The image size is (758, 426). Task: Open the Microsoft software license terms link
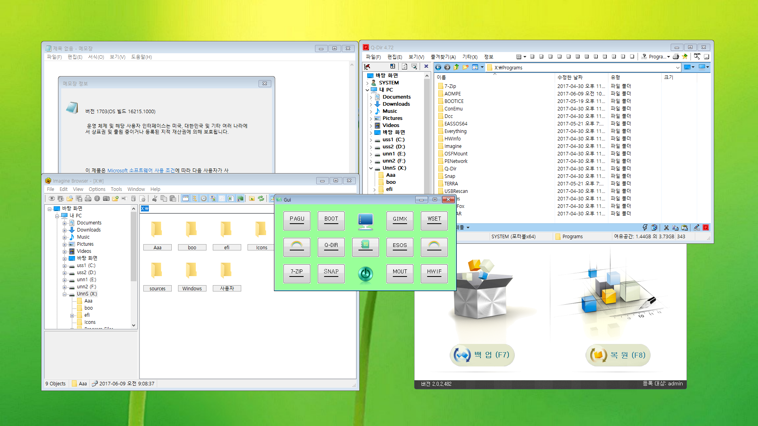141,170
